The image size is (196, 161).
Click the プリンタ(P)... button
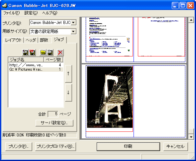(x=19, y=146)
